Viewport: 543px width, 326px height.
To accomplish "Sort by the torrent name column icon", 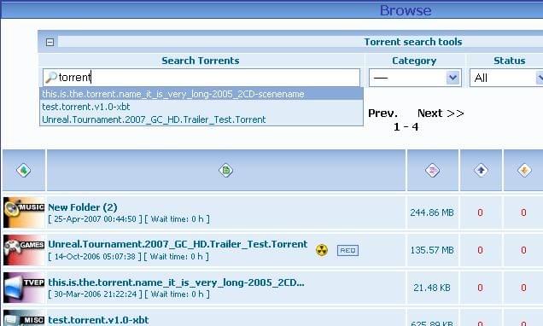I will 225,171.
